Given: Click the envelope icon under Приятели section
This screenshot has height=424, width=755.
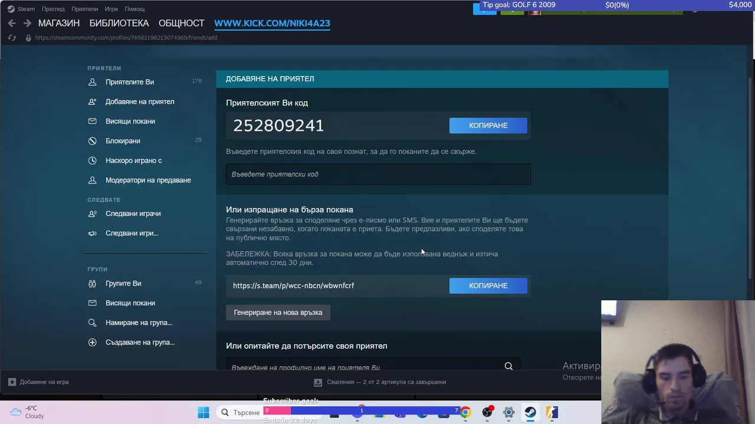Looking at the screenshot, I should [92, 121].
